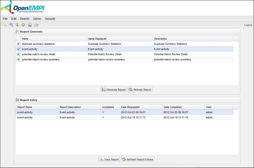This screenshot has width=254, height=168.
Task: Click the 'potential match review summary' Description cell
Action: 172,59
